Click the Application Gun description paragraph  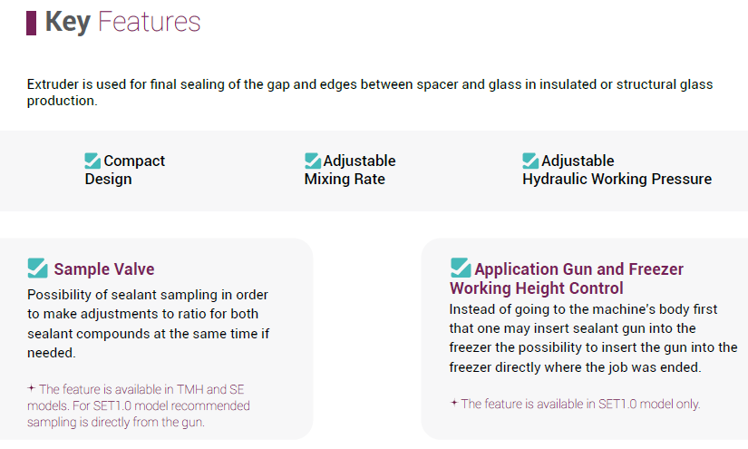click(x=593, y=338)
